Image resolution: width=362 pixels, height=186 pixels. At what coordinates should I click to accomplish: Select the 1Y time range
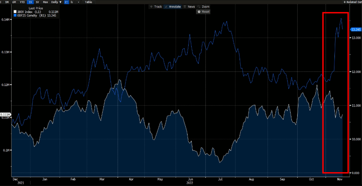pyautogui.click(x=30, y=2)
